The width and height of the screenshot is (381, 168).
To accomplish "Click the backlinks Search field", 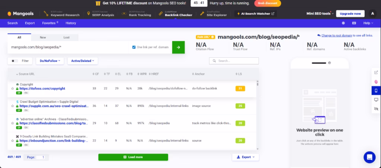I will pyautogui.click(x=234, y=61).
